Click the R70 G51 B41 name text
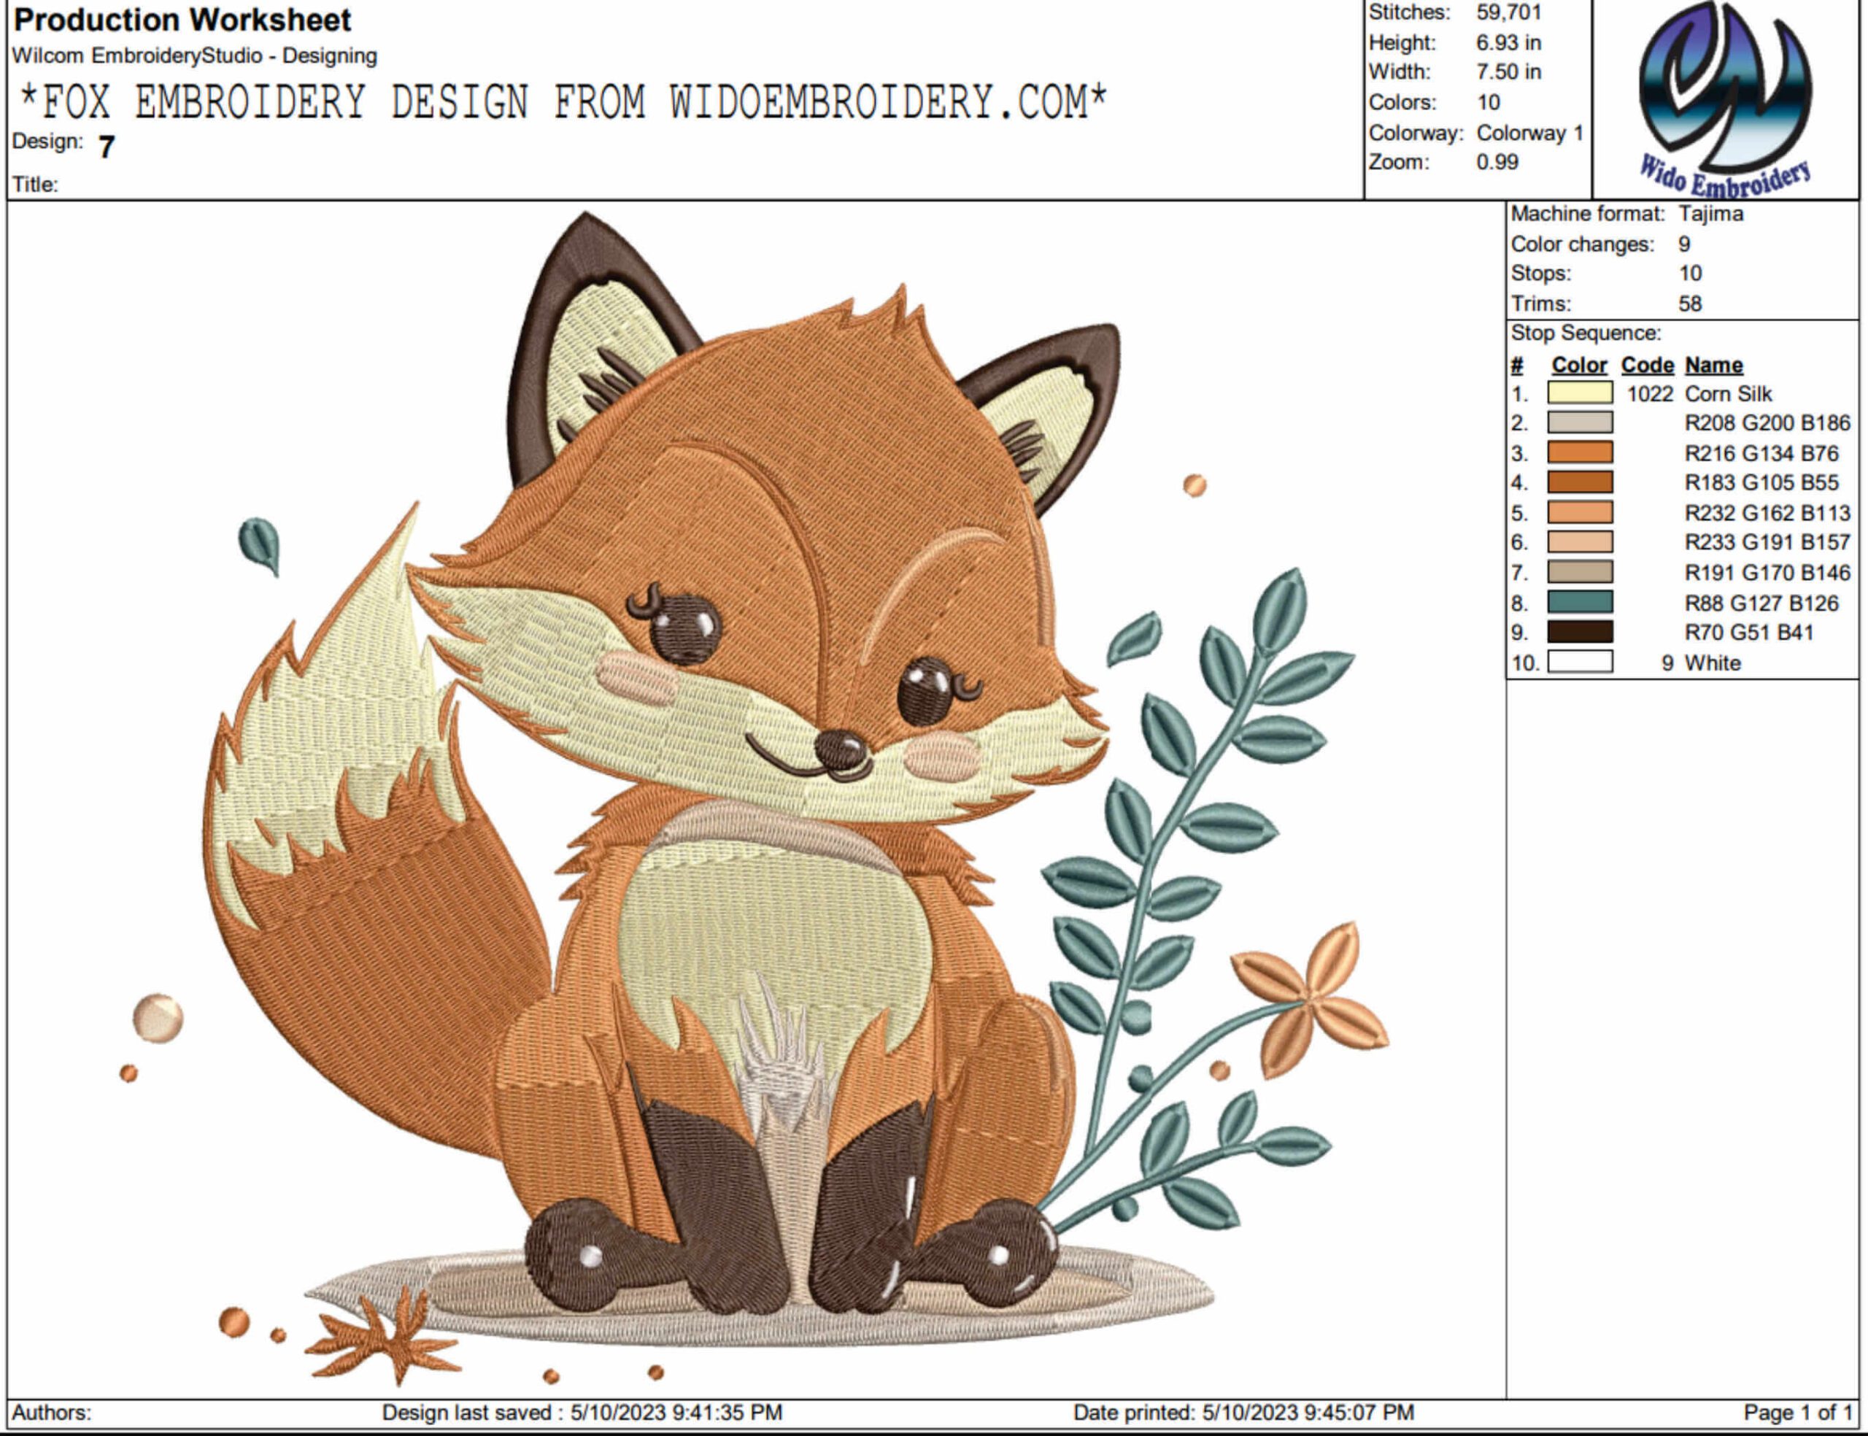 coord(1748,633)
